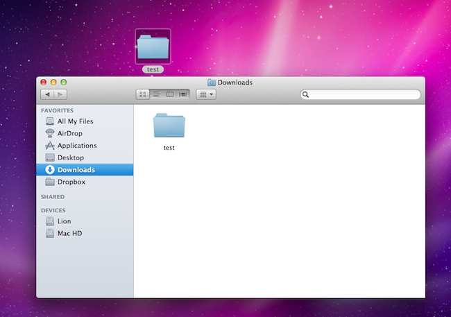Switch to Cover Flow view
The width and height of the screenshot is (451, 317).
[x=183, y=94]
